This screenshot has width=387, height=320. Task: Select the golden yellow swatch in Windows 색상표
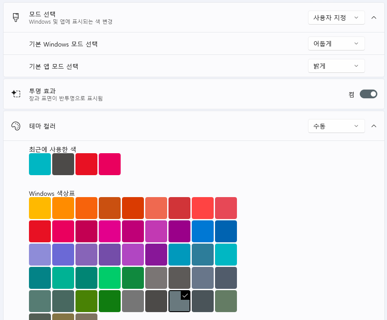40,208
